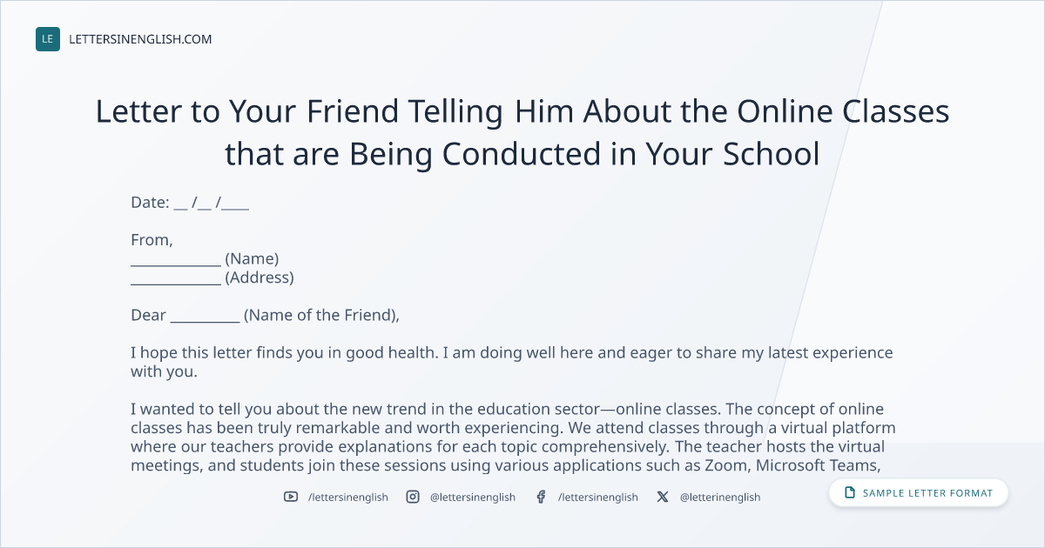The width and height of the screenshot is (1045, 548).
Task: Click the LE logo badge
Action: tap(48, 39)
